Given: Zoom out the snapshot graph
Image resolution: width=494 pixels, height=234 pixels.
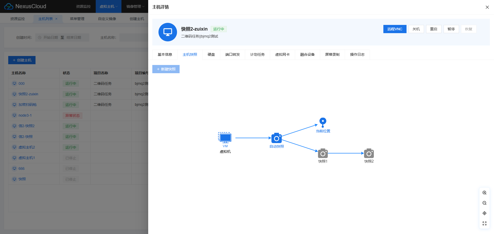Looking at the screenshot, I should click(484, 203).
